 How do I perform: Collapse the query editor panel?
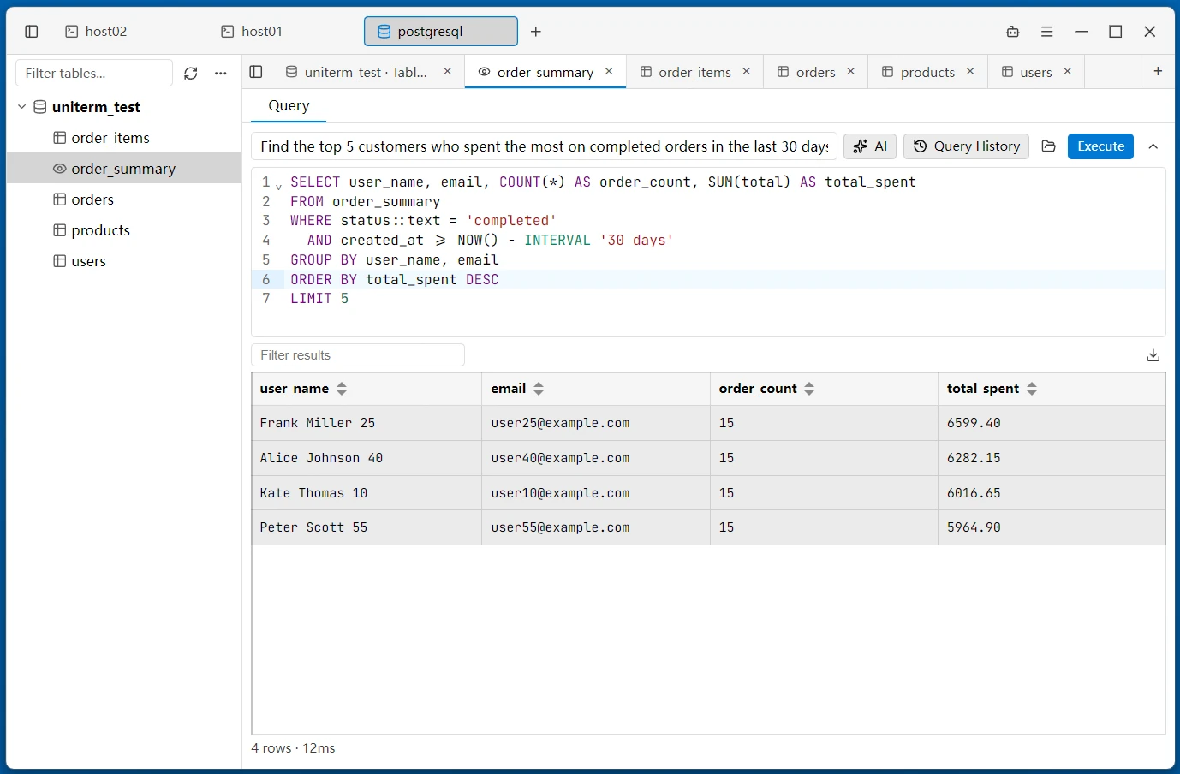1153,146
